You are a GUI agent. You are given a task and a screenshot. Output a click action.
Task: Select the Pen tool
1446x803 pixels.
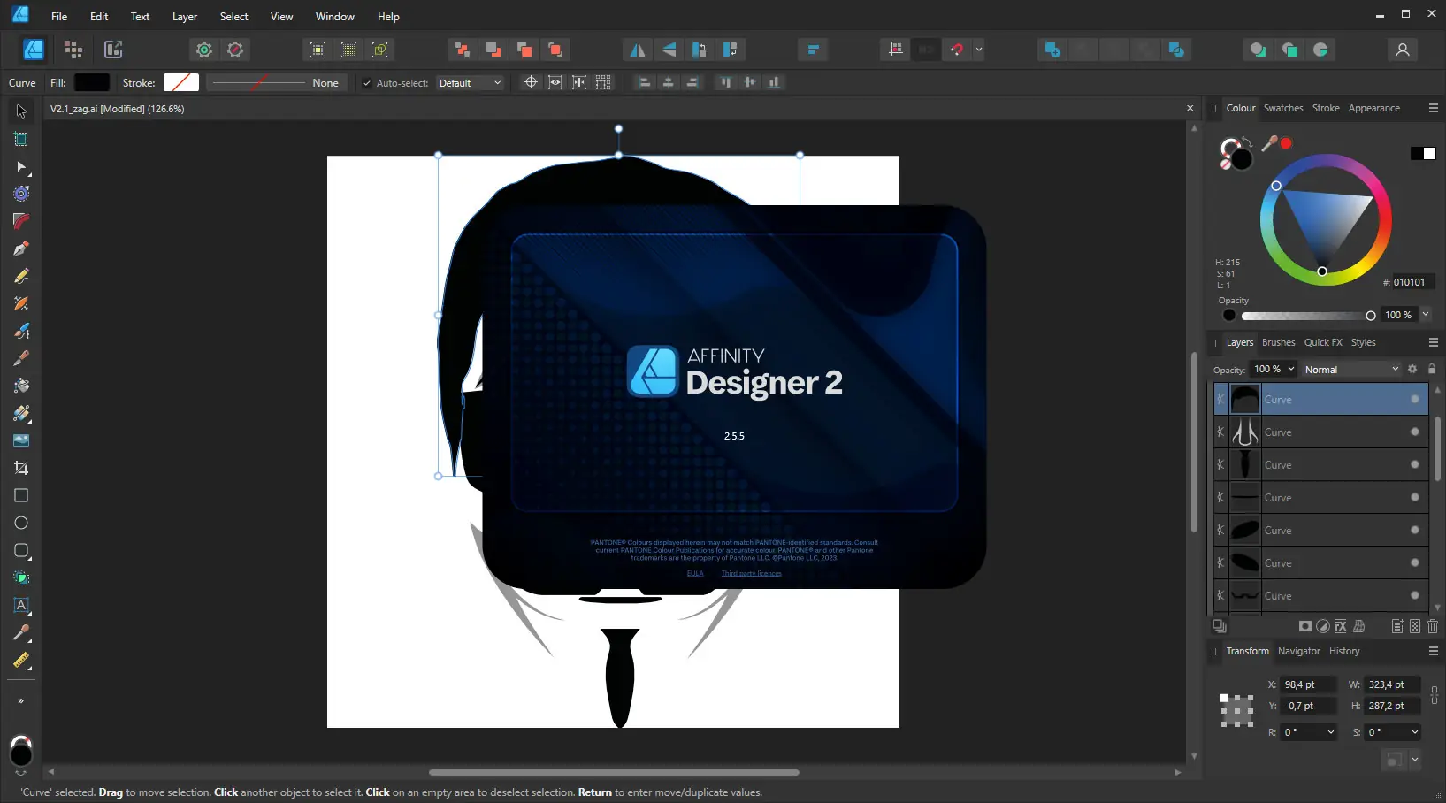[x=21, y=249]
